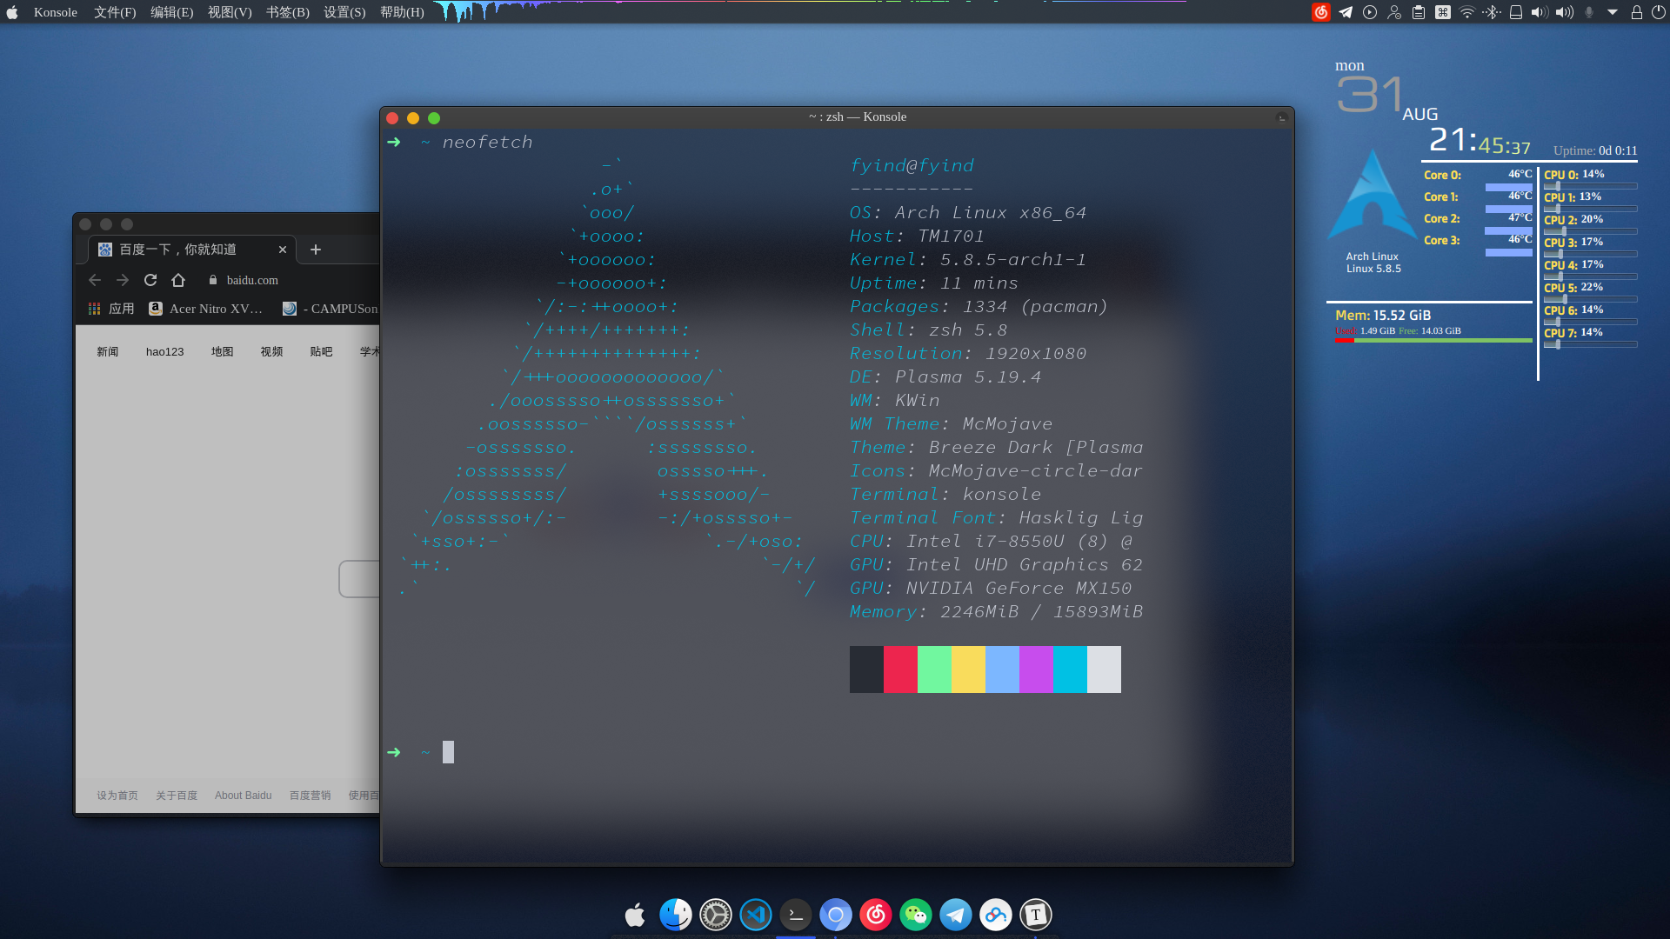
Task: Click the volume icon beside the disk icon
Action: (1540, 12)
